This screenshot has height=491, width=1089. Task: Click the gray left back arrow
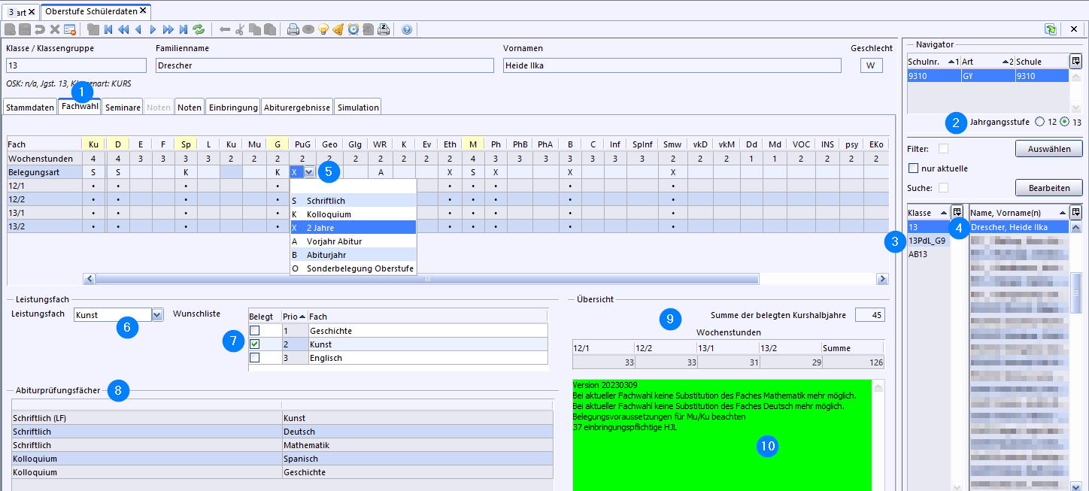224,29
